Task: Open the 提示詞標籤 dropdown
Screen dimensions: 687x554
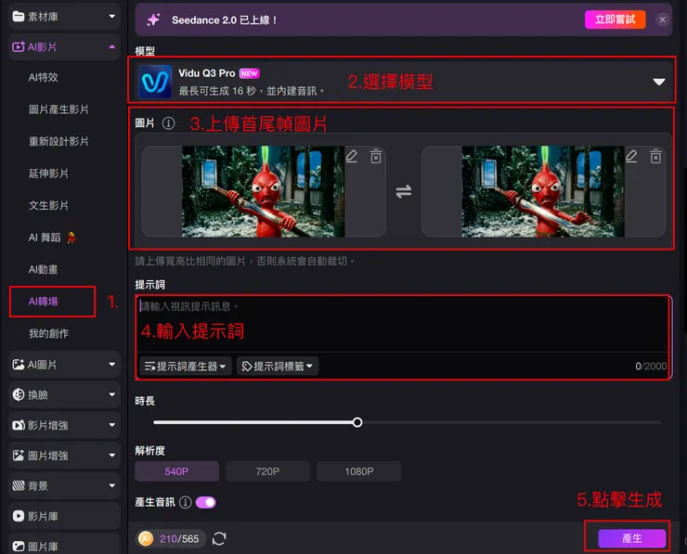Action: point(278,367)
